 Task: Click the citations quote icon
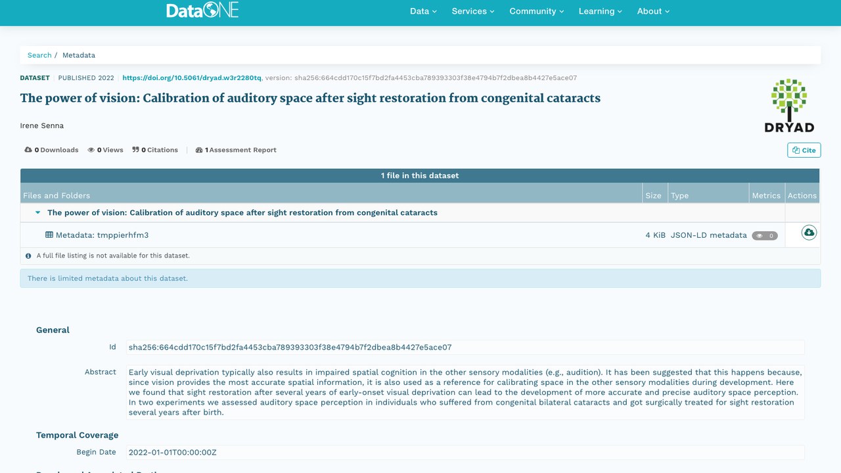click(x=135, y=150)
